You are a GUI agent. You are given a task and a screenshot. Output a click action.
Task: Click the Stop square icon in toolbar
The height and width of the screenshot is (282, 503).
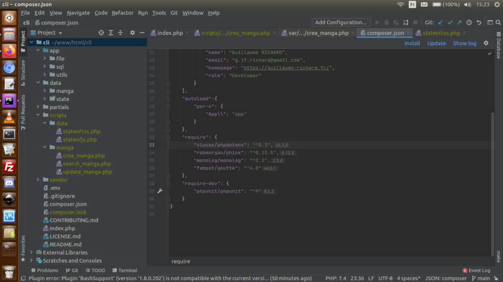coord(415,23)
